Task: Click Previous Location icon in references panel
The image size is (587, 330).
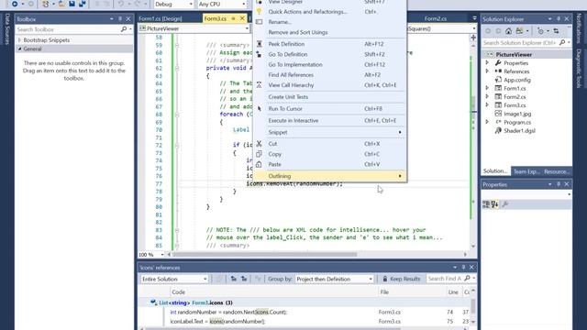Action: tap(234, 279)
